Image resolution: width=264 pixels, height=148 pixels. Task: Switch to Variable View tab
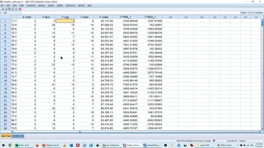18,136
